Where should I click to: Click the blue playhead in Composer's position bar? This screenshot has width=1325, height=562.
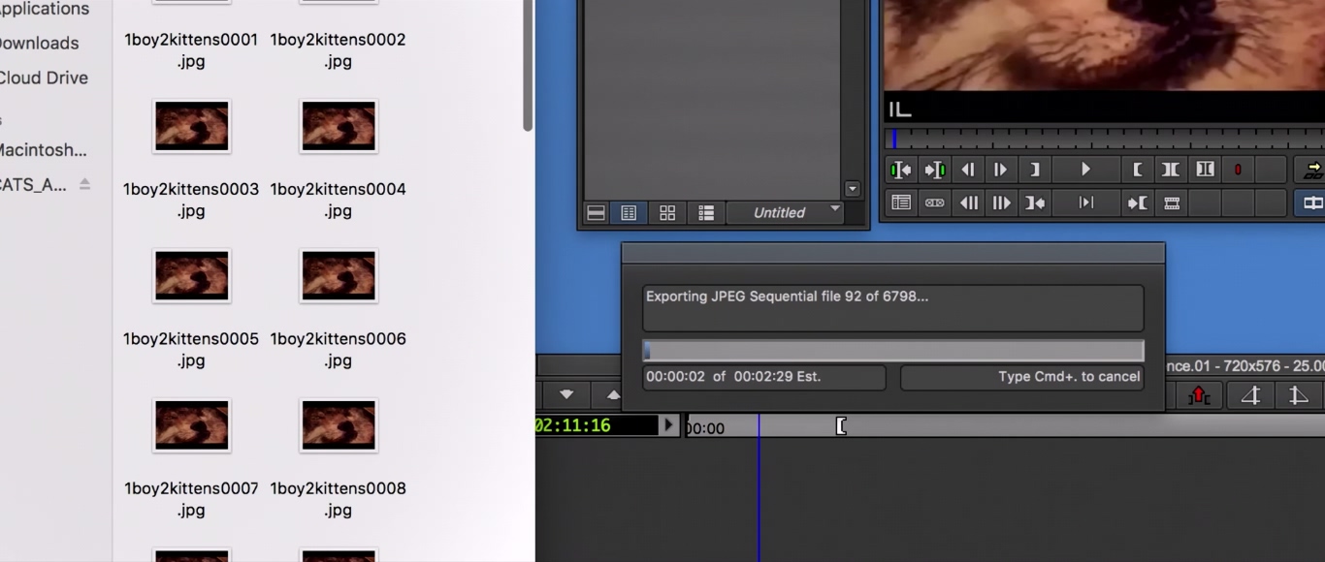point(894,139)
